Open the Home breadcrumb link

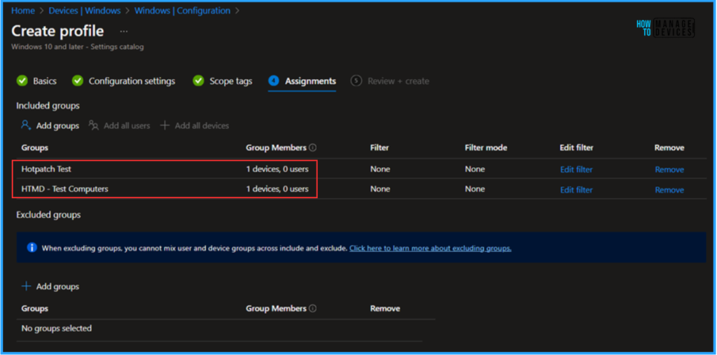point(23,11)
